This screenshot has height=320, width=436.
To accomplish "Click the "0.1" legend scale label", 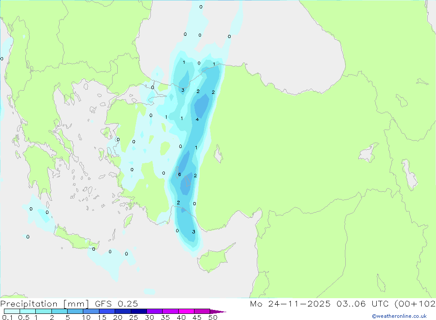I will click(x=7, y=317).
